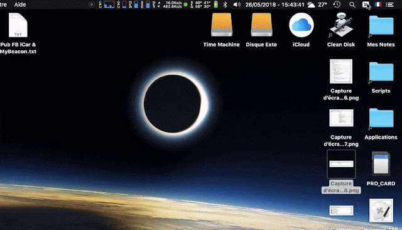Click the circular record indicator in menu bar
This screenshot has height=230, width=402.
pos(91,4)
